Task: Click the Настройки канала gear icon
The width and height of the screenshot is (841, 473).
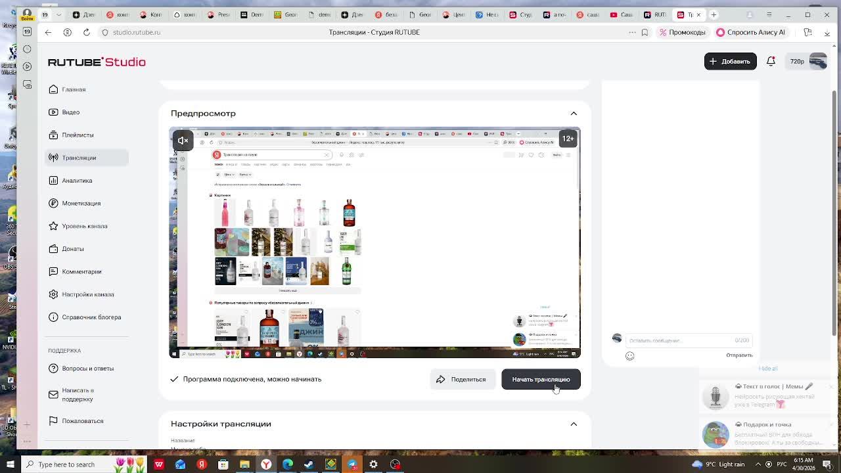Action: pyautogui.click(x=53, y=294)
